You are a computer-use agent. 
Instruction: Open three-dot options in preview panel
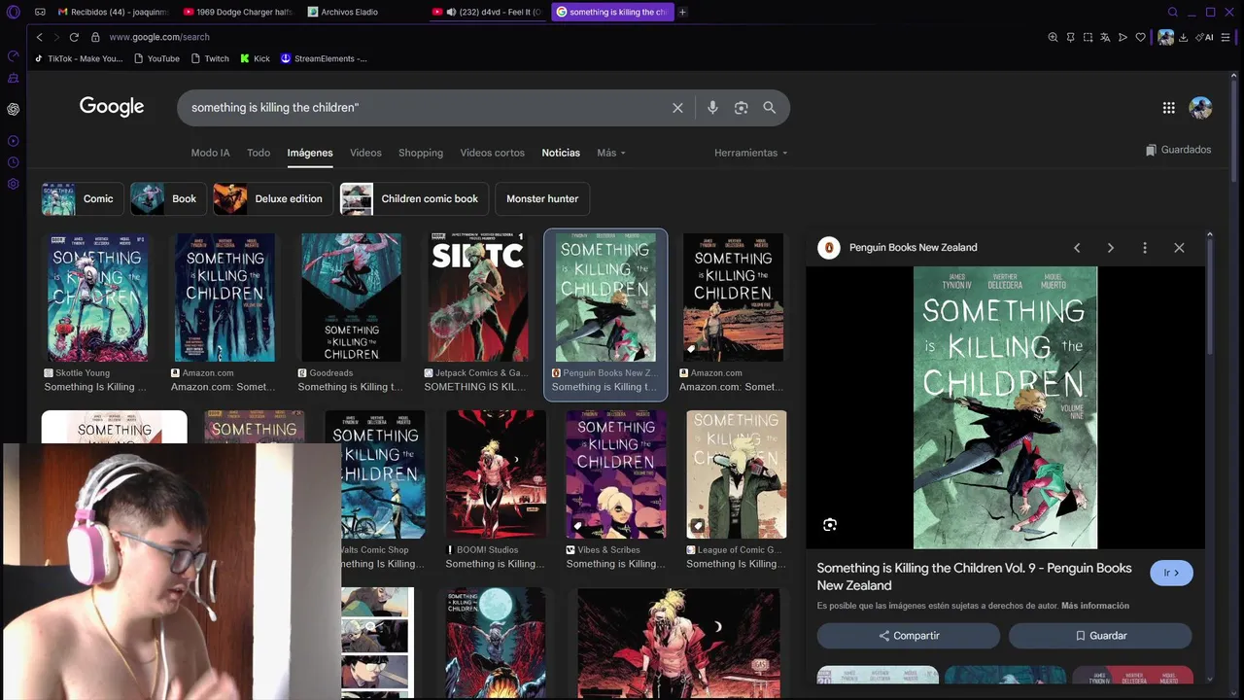(1144, 248)
